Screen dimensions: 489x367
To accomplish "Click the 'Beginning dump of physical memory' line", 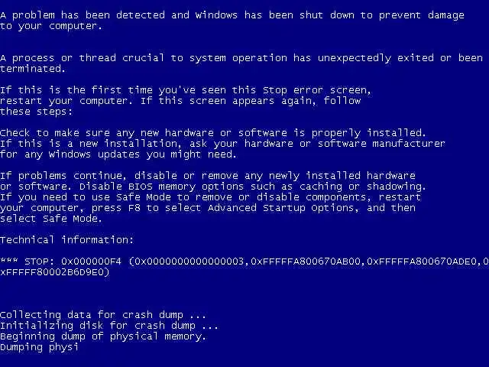I will coord(103,336).
